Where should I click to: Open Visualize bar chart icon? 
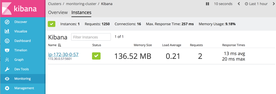tap(7, 31)
